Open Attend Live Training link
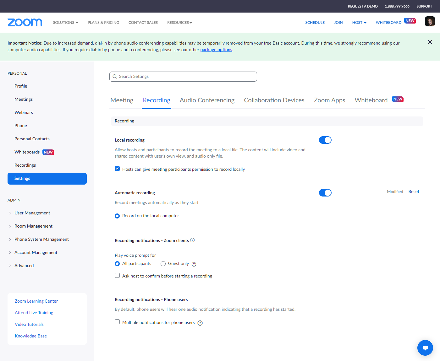The width and height of the screenshot is (440, 361). coord(34,313)
